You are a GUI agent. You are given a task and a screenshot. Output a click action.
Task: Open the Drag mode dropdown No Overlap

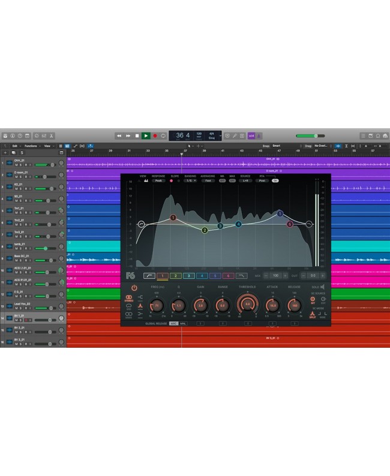[323, 146]
